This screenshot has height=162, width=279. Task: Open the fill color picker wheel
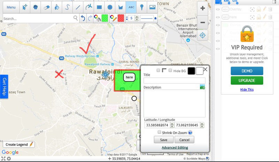point(97,18)
